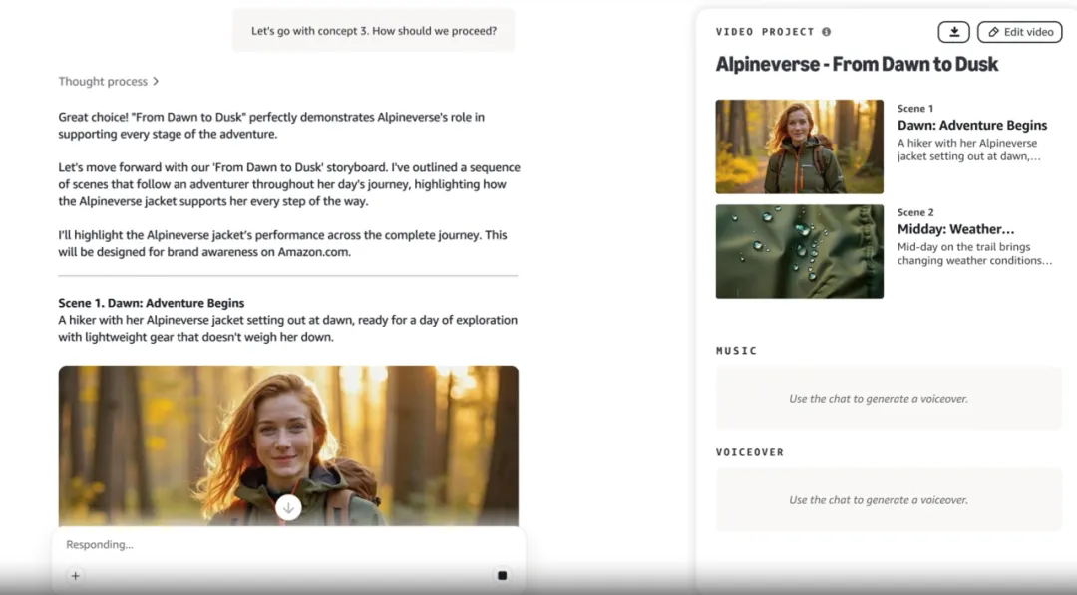Click the Scene 1 description in the project panel

click(x=968, y=149)
